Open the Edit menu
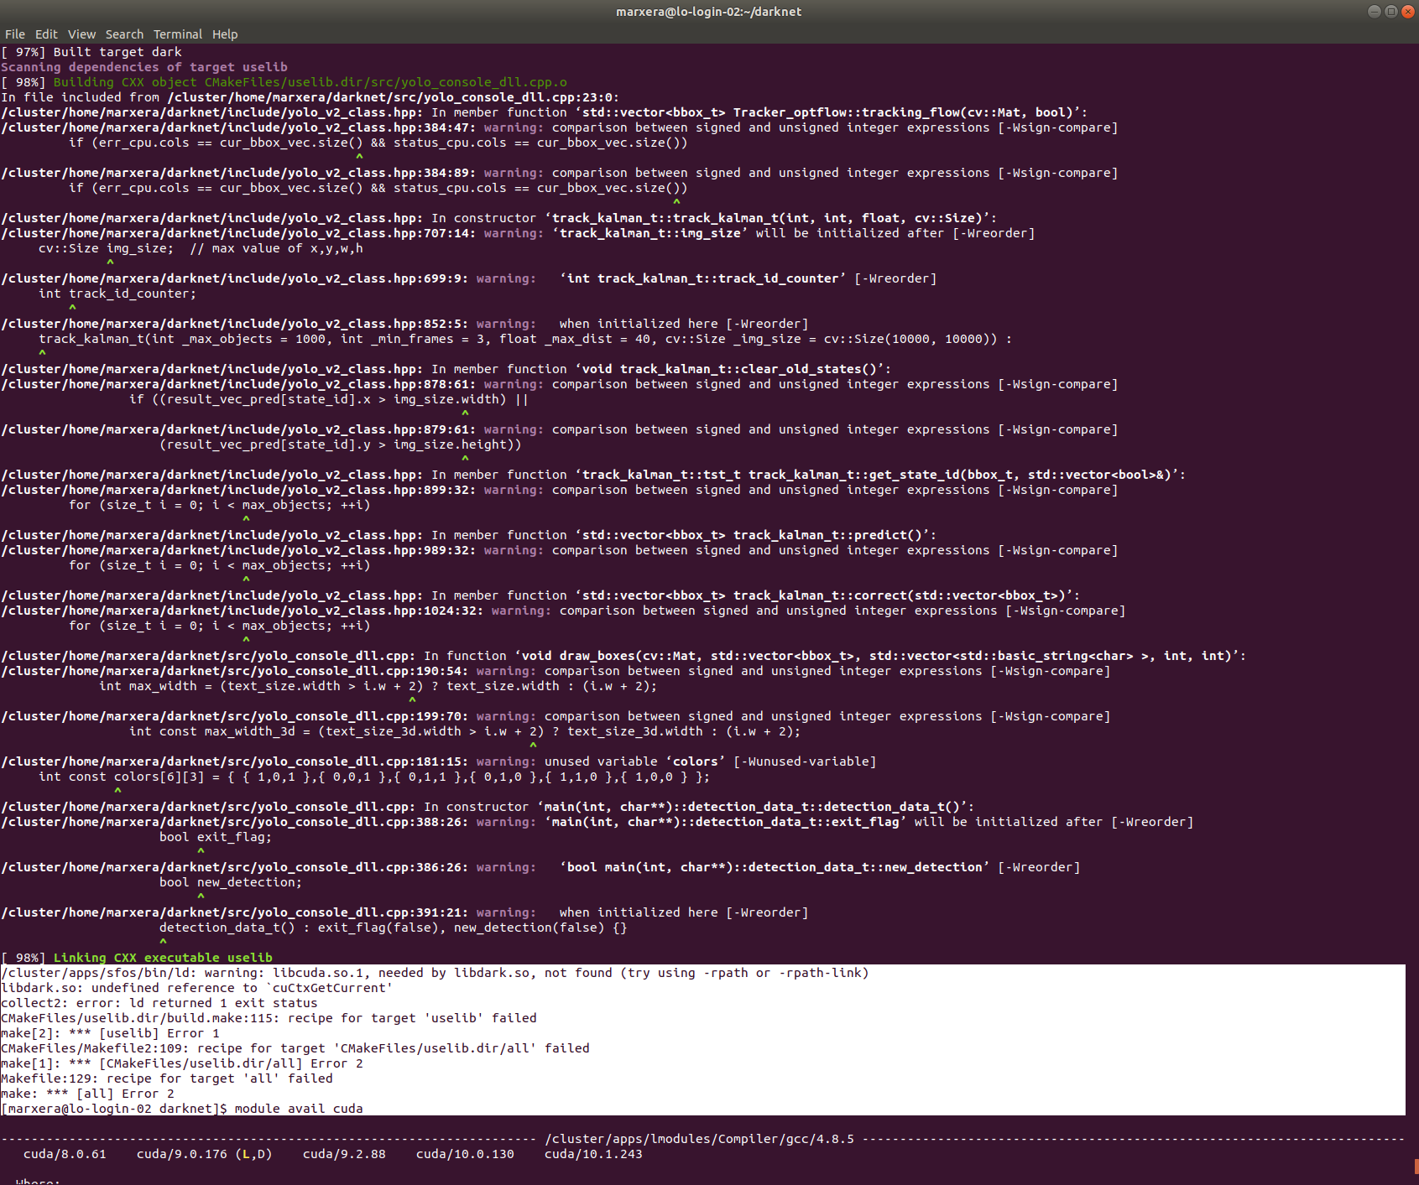 (x=46, y=34)
